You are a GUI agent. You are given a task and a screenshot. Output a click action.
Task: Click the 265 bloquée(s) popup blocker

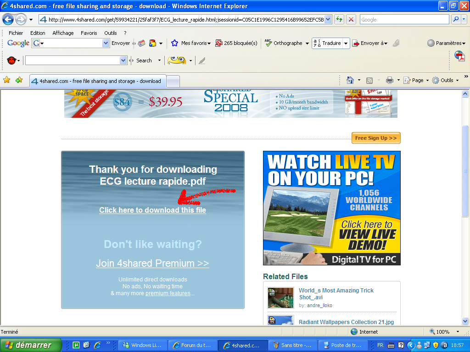point(236,43)
